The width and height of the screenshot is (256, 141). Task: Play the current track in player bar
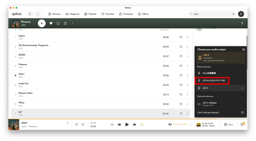(x=127, y=125)
